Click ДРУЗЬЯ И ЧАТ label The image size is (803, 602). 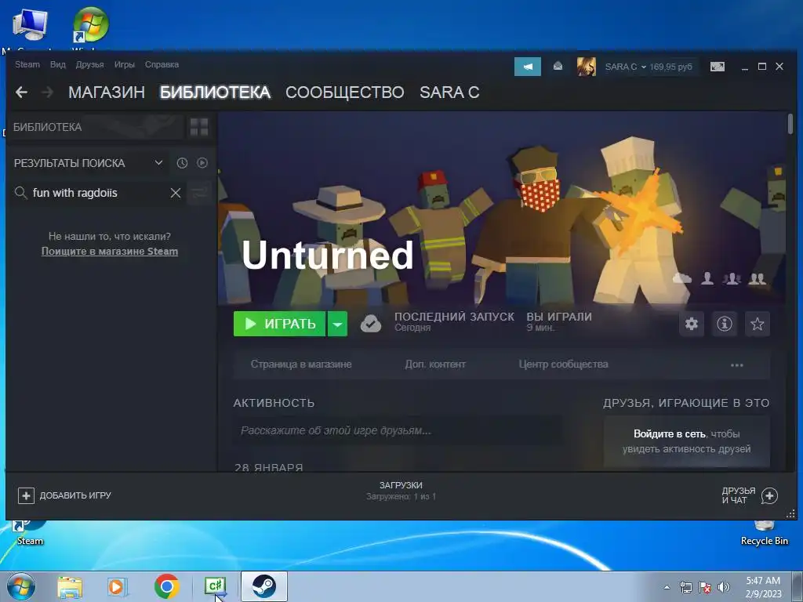739,495
